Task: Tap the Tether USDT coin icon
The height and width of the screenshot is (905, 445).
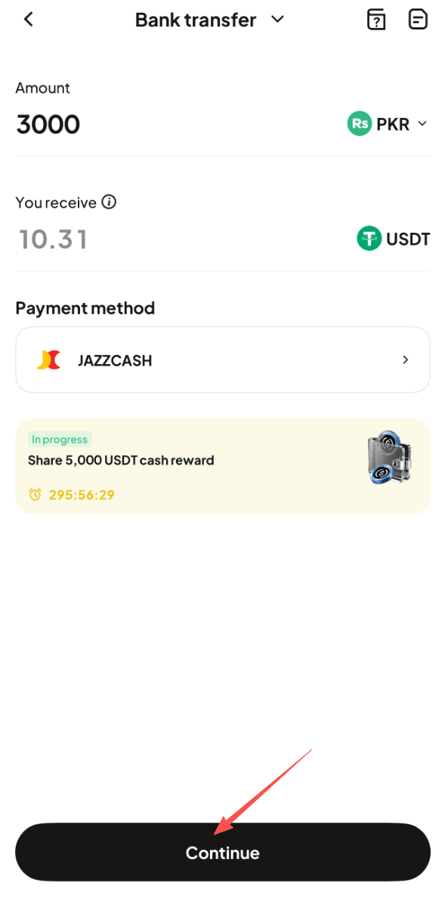Action: [x=369, y=239]
